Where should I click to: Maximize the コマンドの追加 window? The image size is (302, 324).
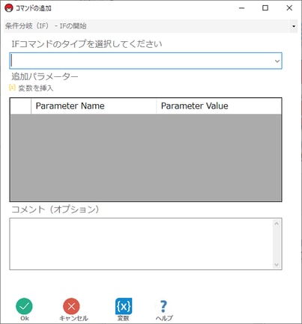265,8
